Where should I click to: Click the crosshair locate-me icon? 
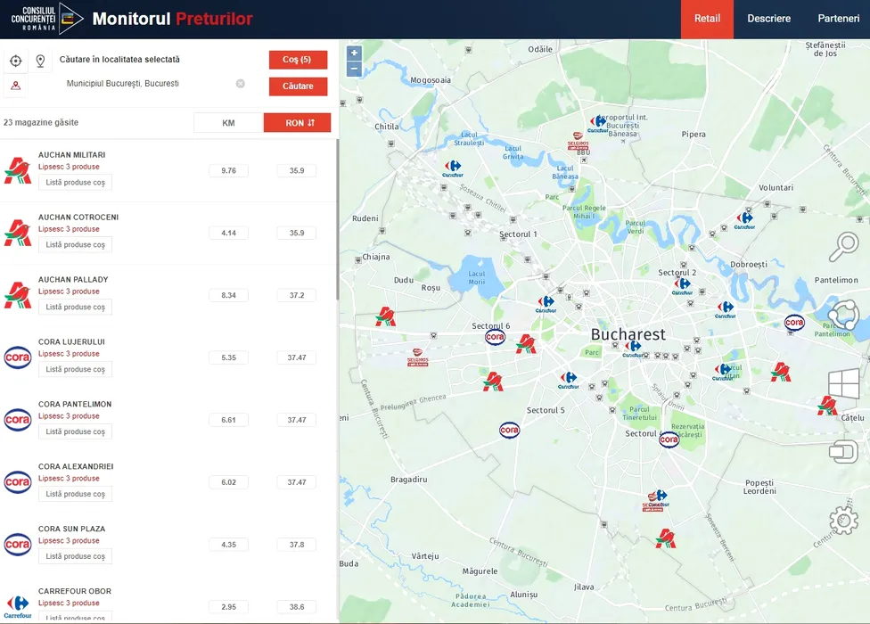(15, 61)
